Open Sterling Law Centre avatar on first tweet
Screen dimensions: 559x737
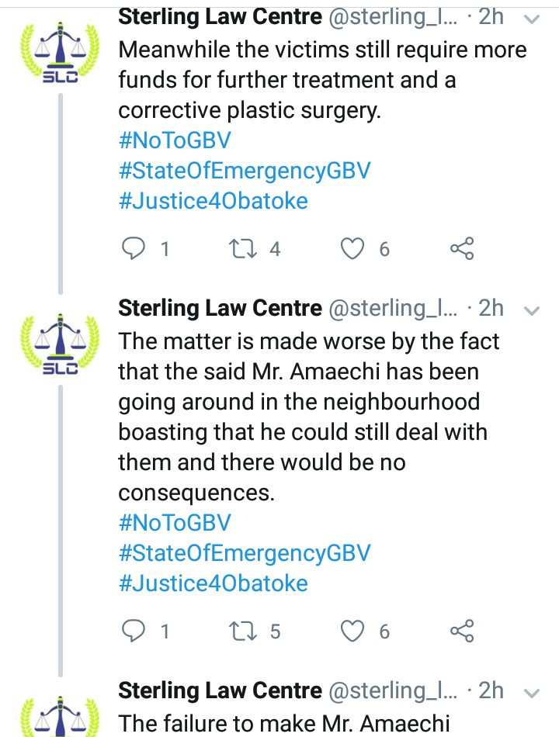coord(59,52)
